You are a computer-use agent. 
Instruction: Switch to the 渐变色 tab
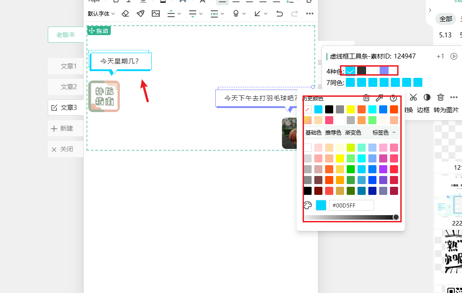(353, 132)
